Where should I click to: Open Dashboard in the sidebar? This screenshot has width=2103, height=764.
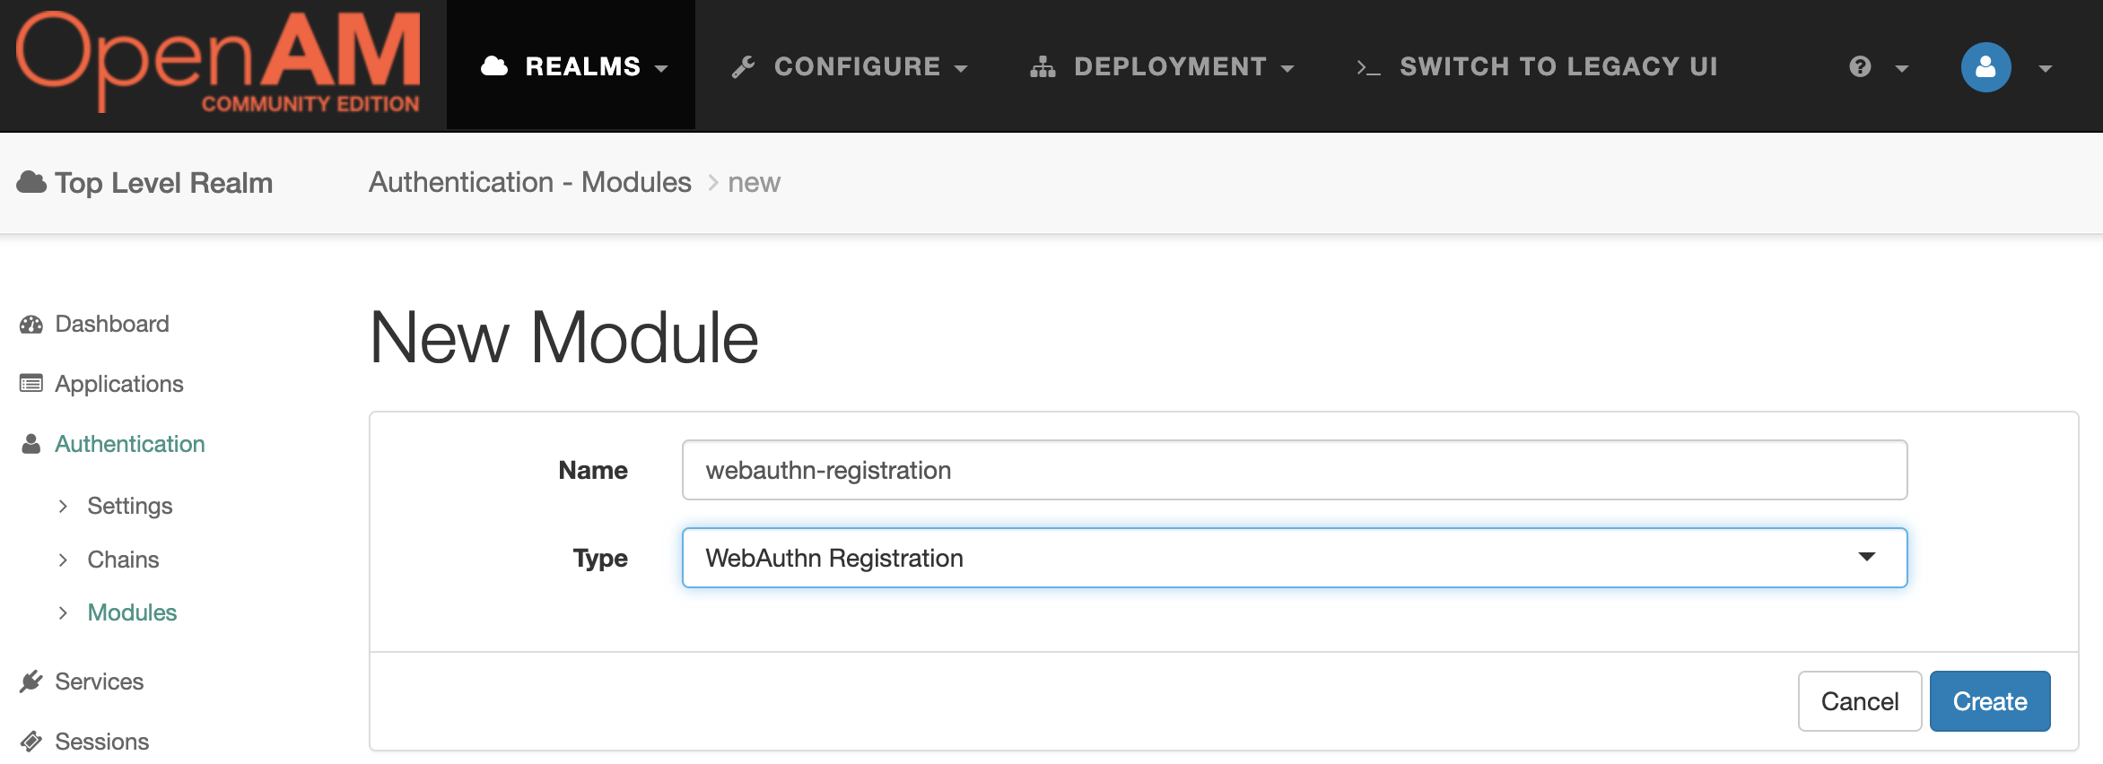(x=112, y=324)
